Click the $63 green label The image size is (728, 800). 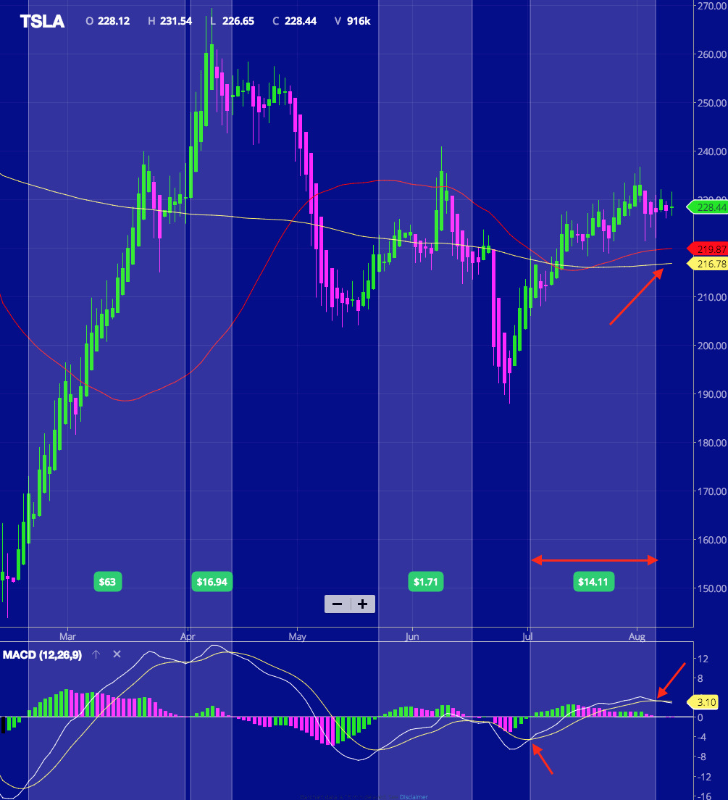[107, 582]
